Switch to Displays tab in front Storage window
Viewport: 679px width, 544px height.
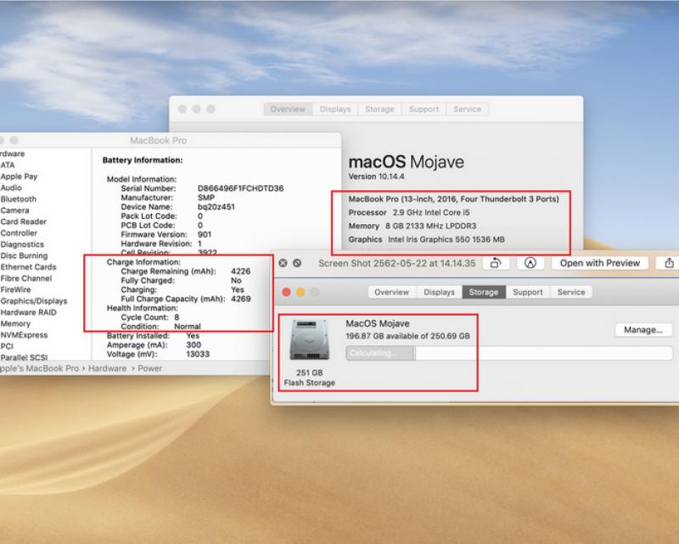[x=439, y=292]
